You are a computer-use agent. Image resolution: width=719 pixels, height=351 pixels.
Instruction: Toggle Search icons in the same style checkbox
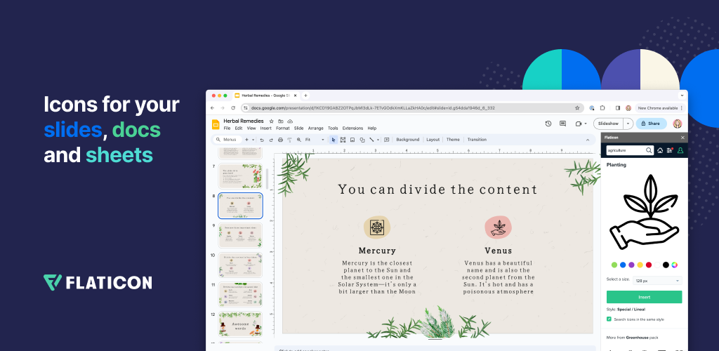[x=609, y=319]
